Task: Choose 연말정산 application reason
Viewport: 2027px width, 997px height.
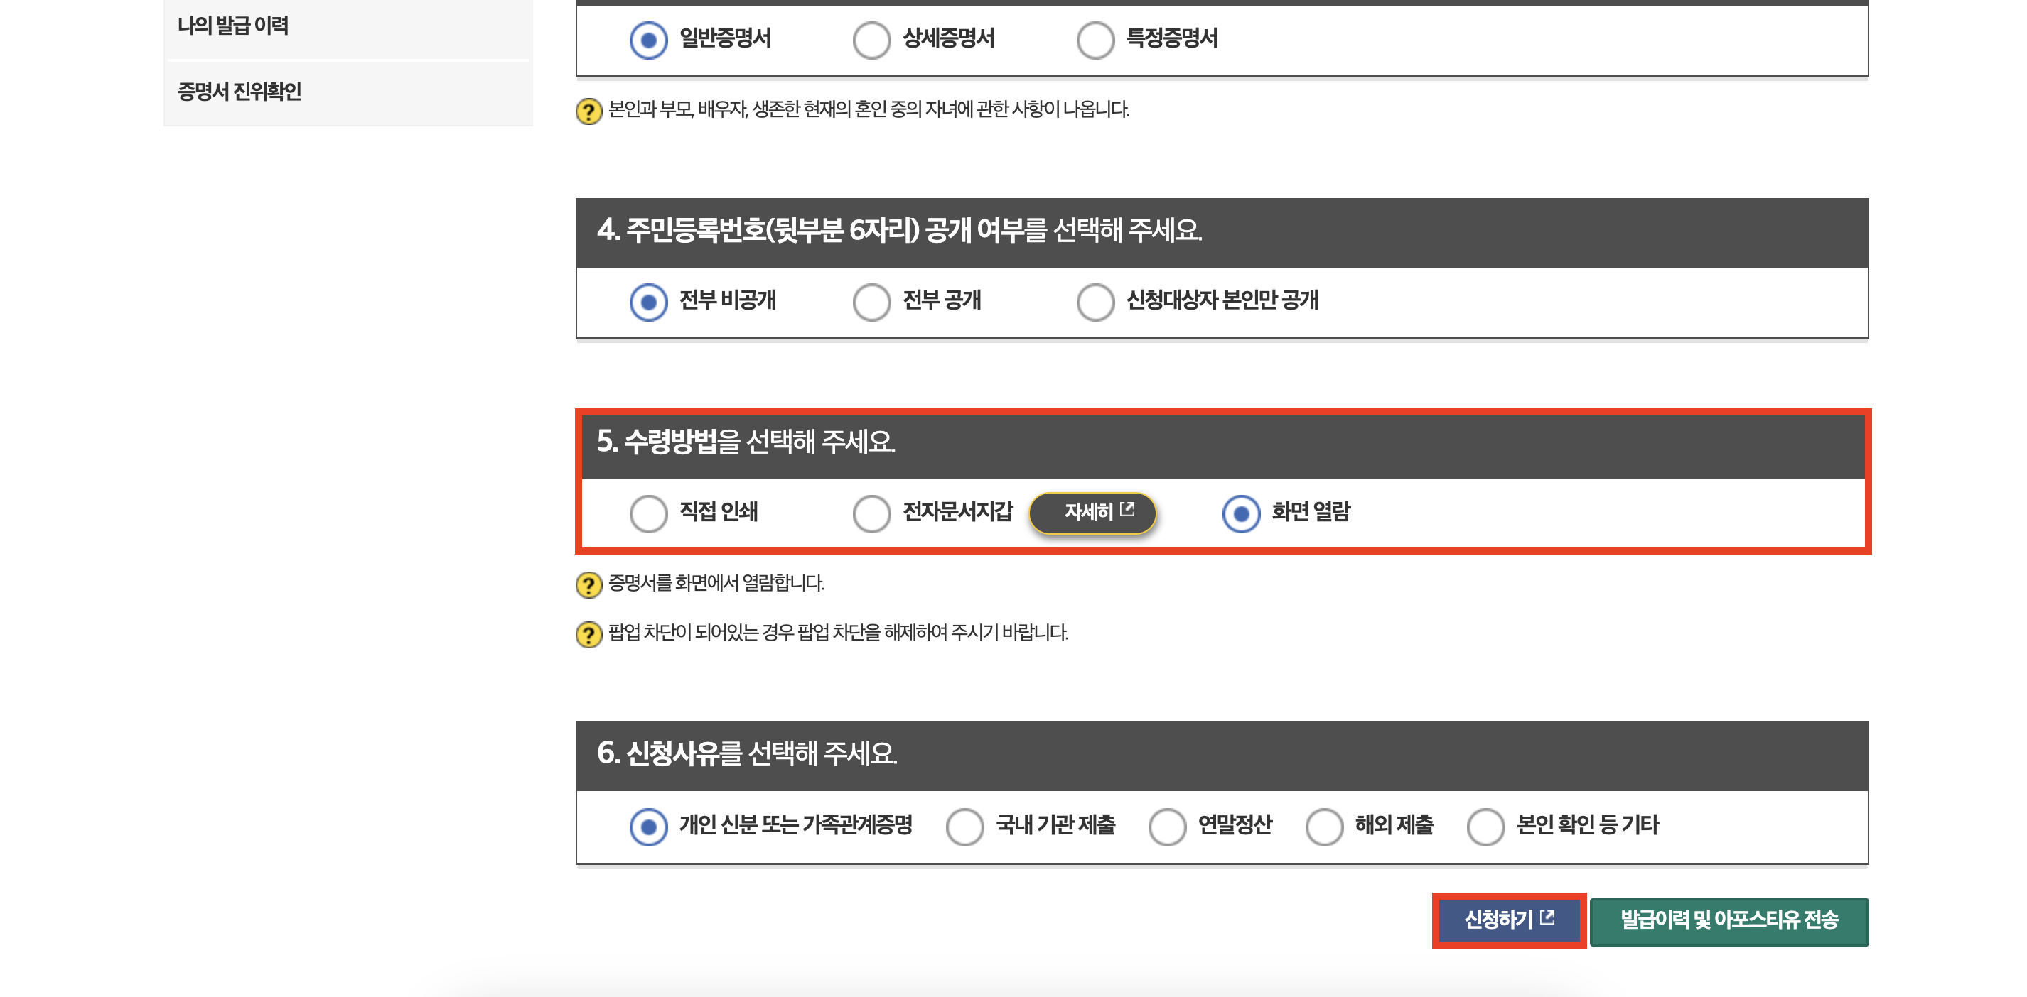Action: pos(1168,825)
